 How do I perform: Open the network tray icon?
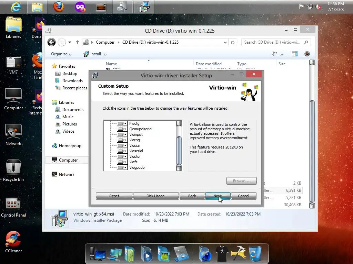[x=310, y=7]
